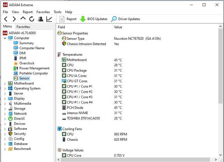
Task: Go back with the left arrow icon
Action: [6, 19]
